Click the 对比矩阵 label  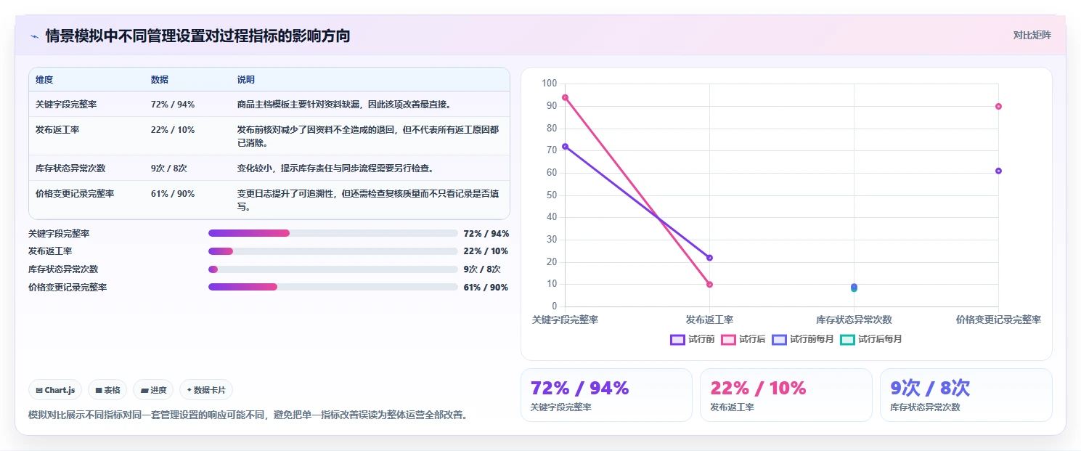point(1032,35)
